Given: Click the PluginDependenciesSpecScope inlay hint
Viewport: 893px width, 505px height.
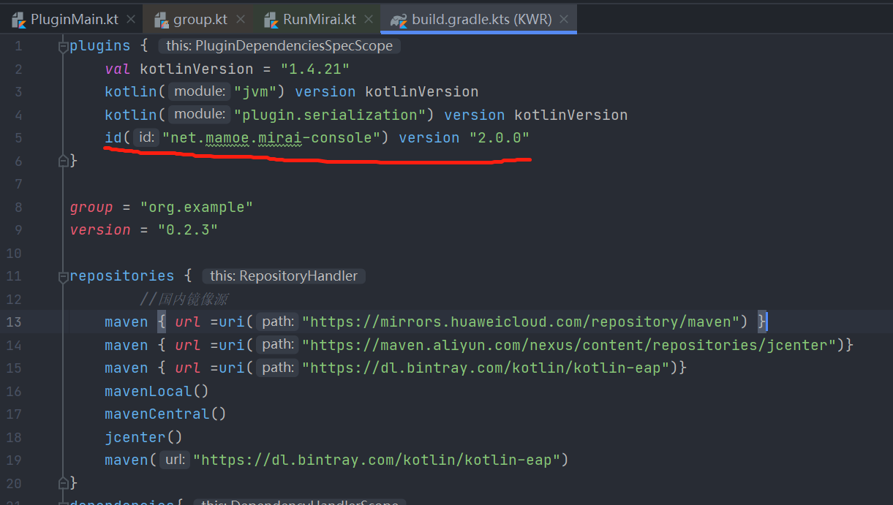Looking at the screenshot, I should (279, 46).
